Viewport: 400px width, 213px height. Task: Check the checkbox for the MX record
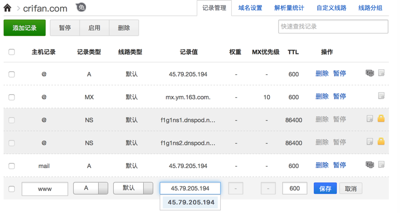(12, 97)
